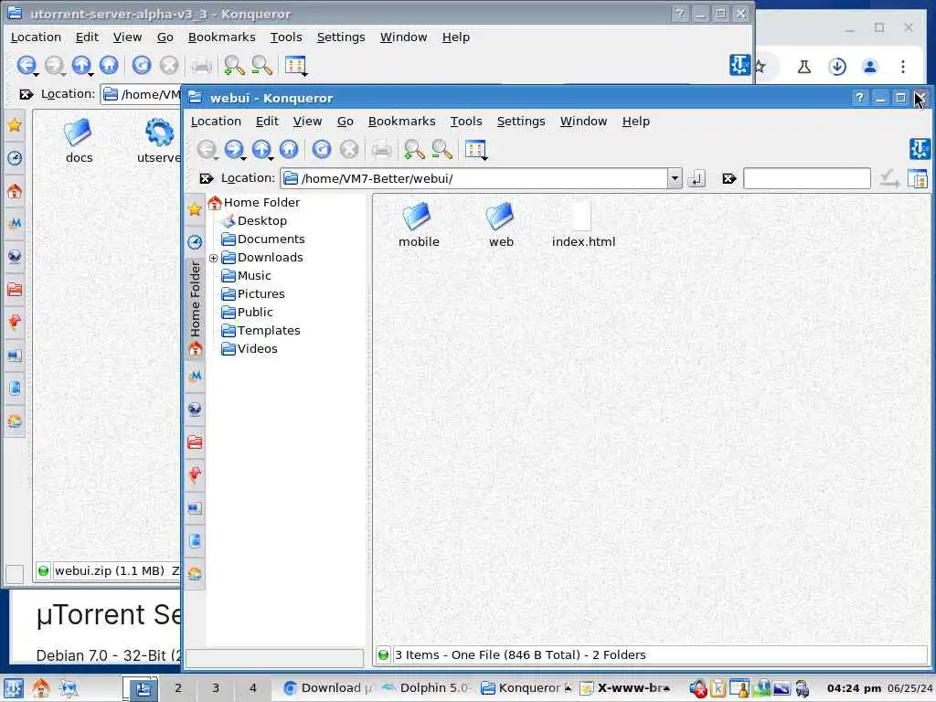This screenshot has width=936, height=702.
Task: Click Reload icon in utorrent-server Konqueror window
Action: tap(142, 65)
